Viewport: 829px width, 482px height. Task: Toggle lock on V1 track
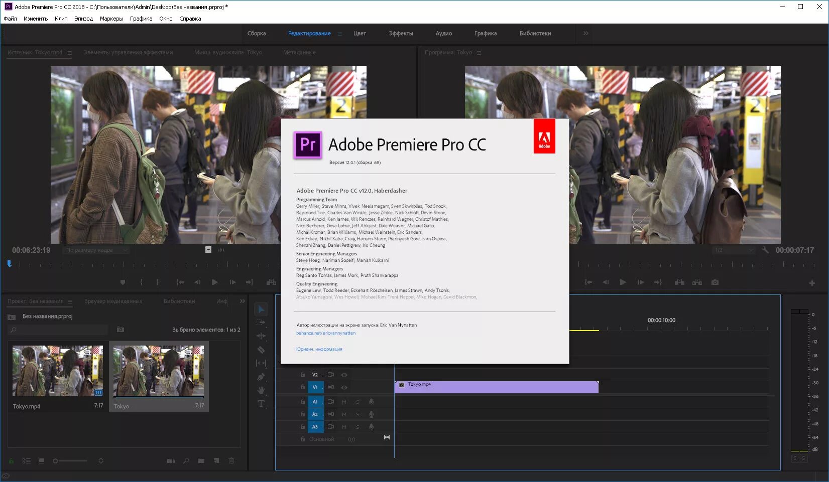[x=303, y=387]
